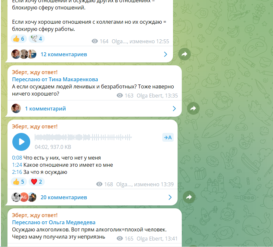Viewport: 273px width, 247px height.
Task: Toggle red heart reaction with 2 count
Action: [x=37, y=182]
